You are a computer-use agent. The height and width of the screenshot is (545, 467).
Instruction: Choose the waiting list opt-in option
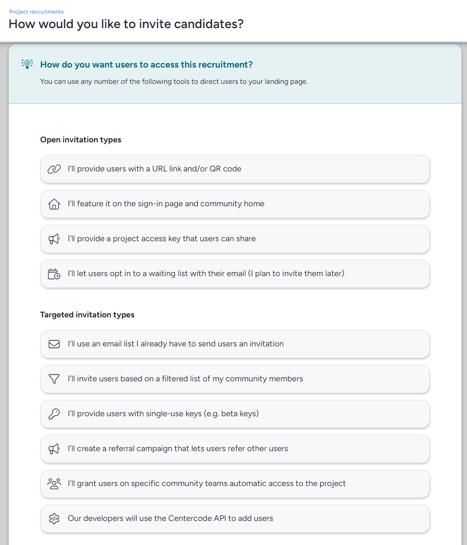(x=235, y=273)
